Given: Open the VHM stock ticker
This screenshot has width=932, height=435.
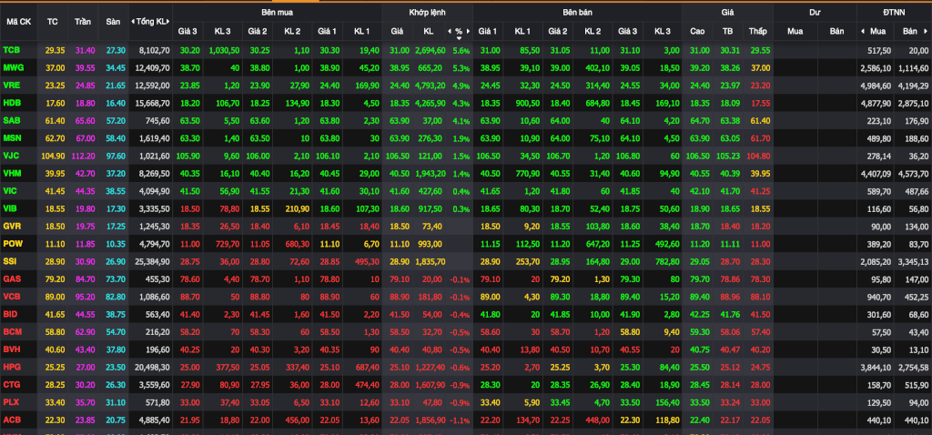Looking at the screenshot, I should [x=11, y=174].
